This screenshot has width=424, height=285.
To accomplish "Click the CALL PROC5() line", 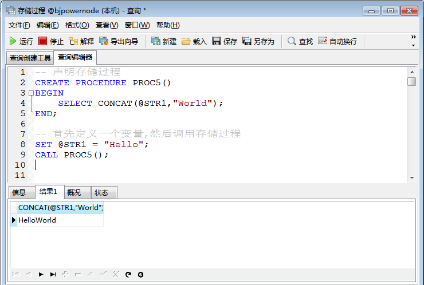I will 72,155.
